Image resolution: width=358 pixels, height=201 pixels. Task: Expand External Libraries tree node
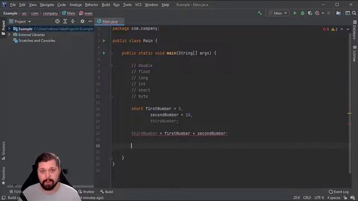tap(9, 35)
